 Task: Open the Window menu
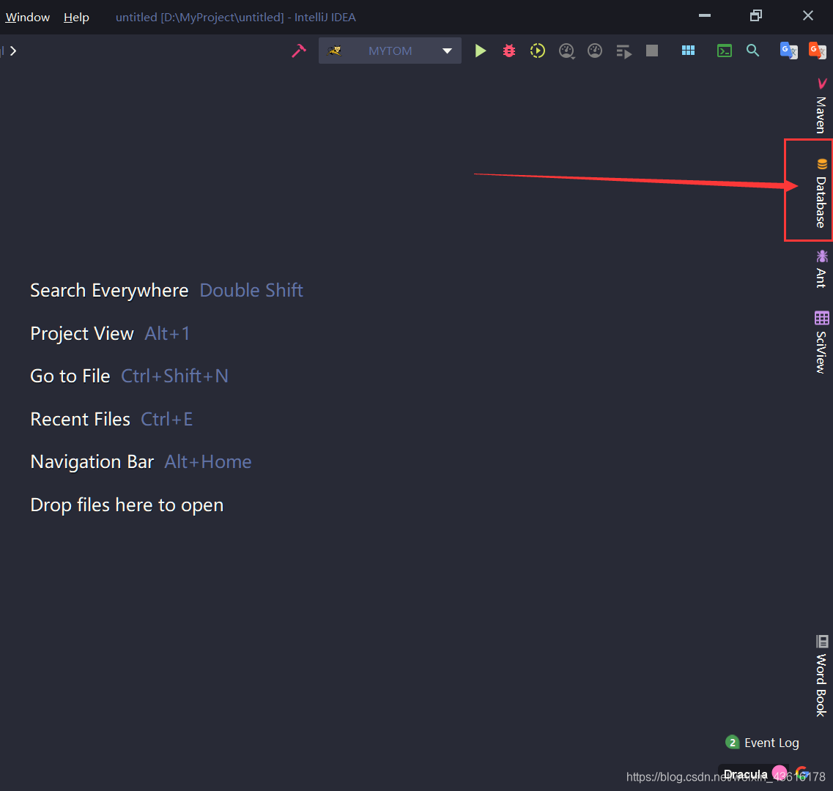coord(28,17)
